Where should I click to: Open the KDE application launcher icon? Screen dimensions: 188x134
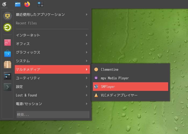[4, 4]
